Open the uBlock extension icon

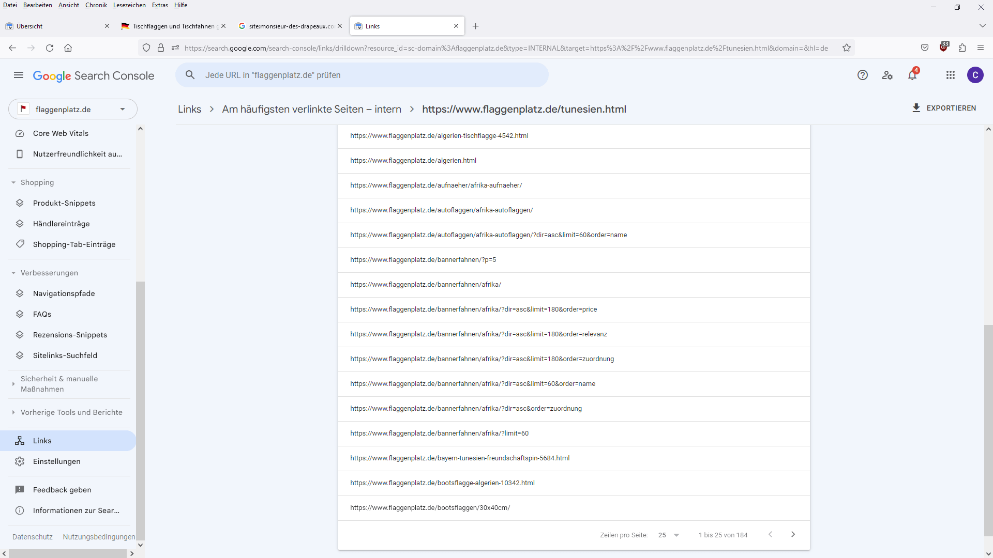[944, 47]
